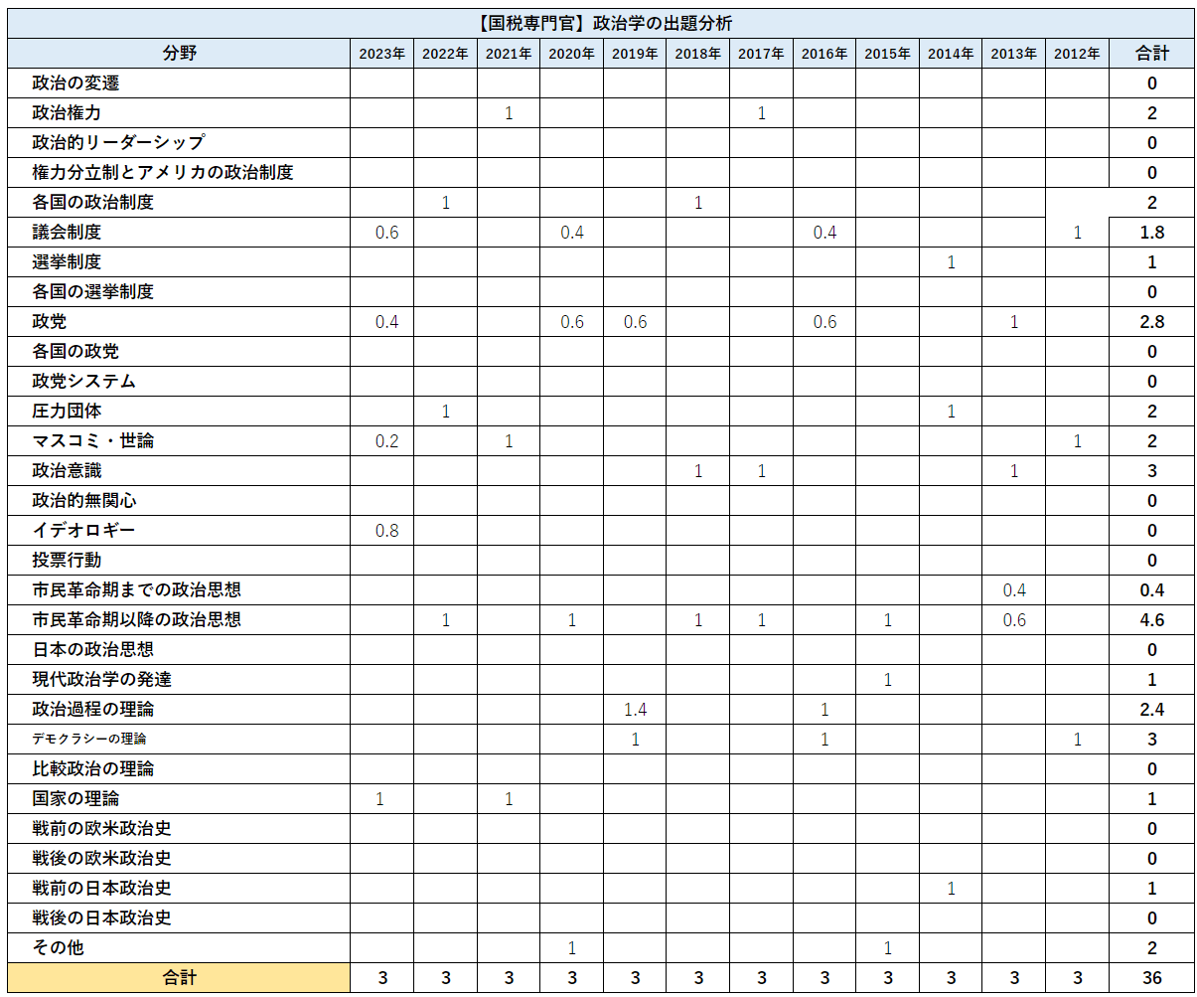The height and width of the screenshot is (997, 1197).
Task: Select the デモクラシーの理論 row label
Action: [89, 740]
